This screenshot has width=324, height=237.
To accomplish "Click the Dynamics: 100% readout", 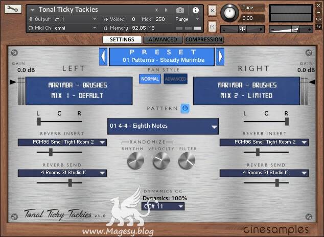I will tap(165, 198).
